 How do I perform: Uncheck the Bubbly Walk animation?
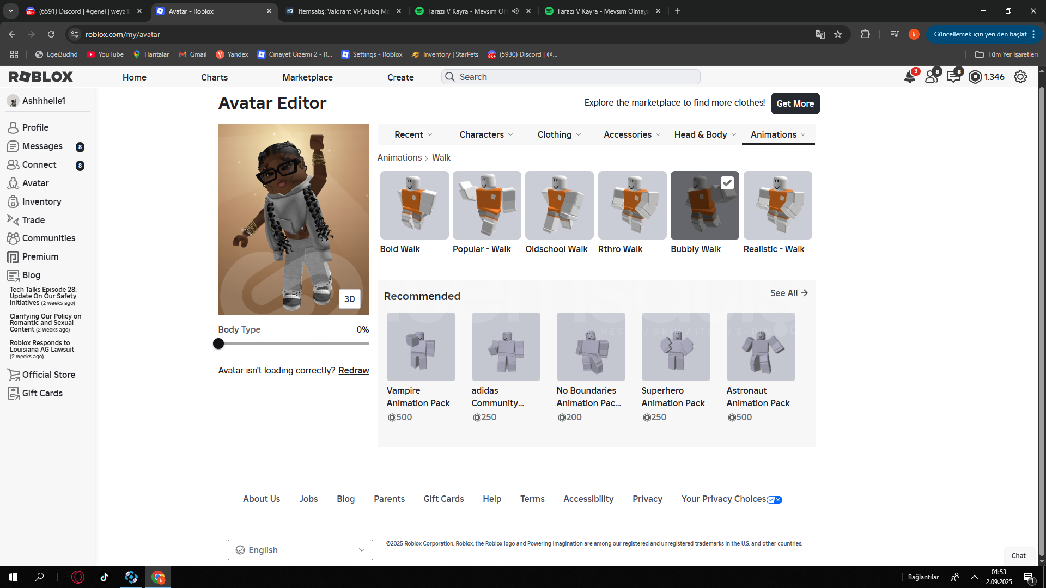point(727,183)
